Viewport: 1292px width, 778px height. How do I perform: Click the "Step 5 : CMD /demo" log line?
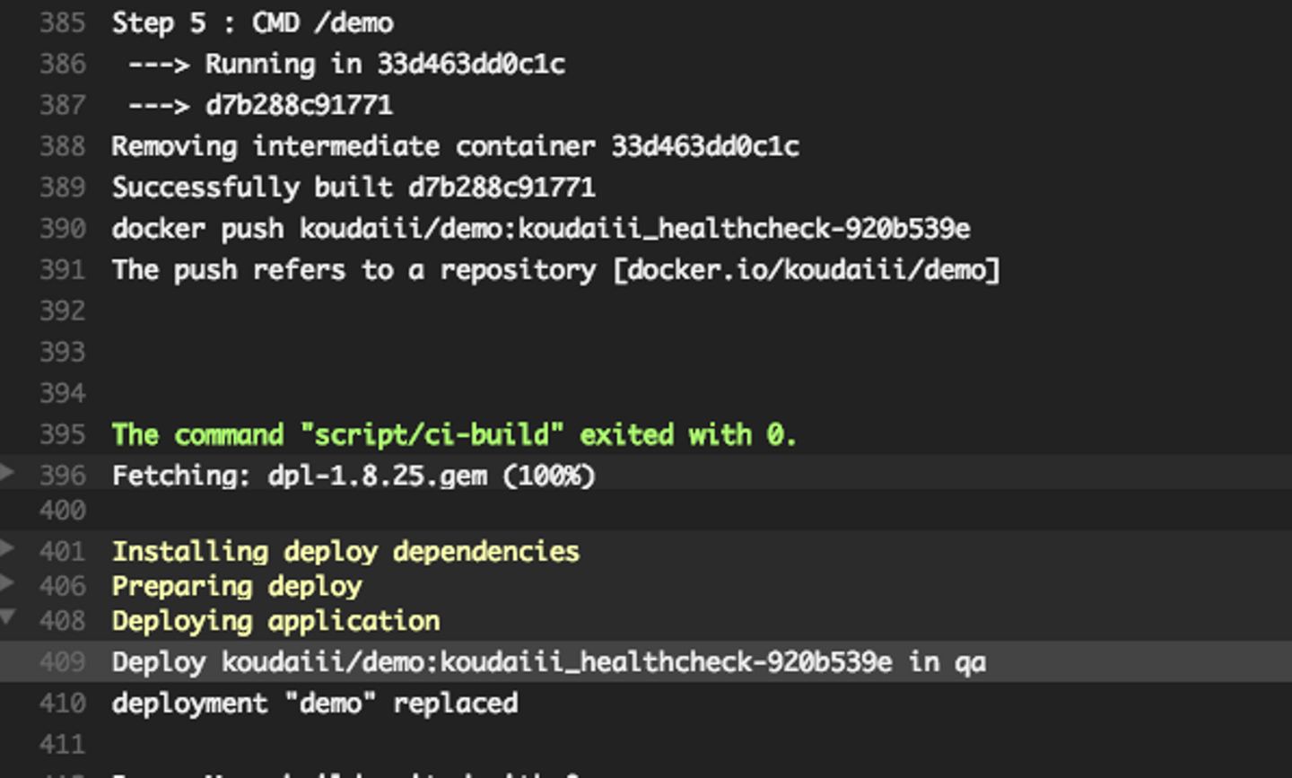point(252,22)
